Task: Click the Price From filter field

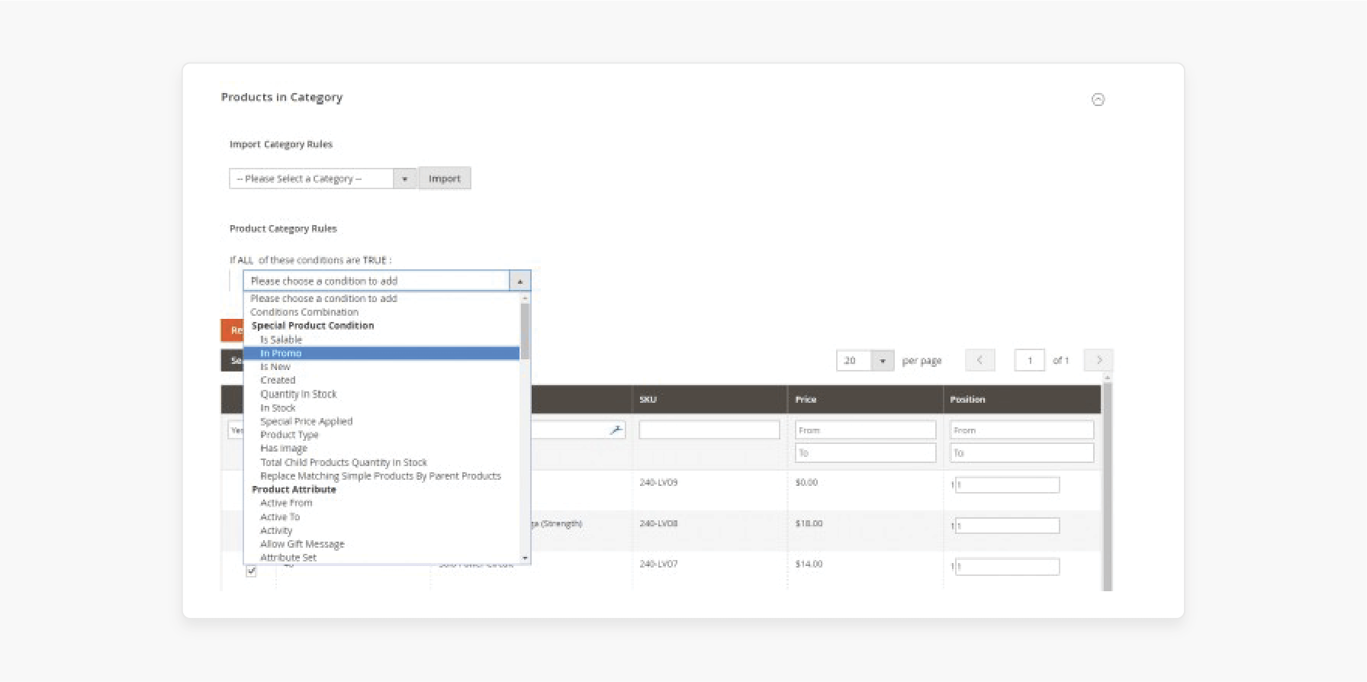Action: (865, 429)
